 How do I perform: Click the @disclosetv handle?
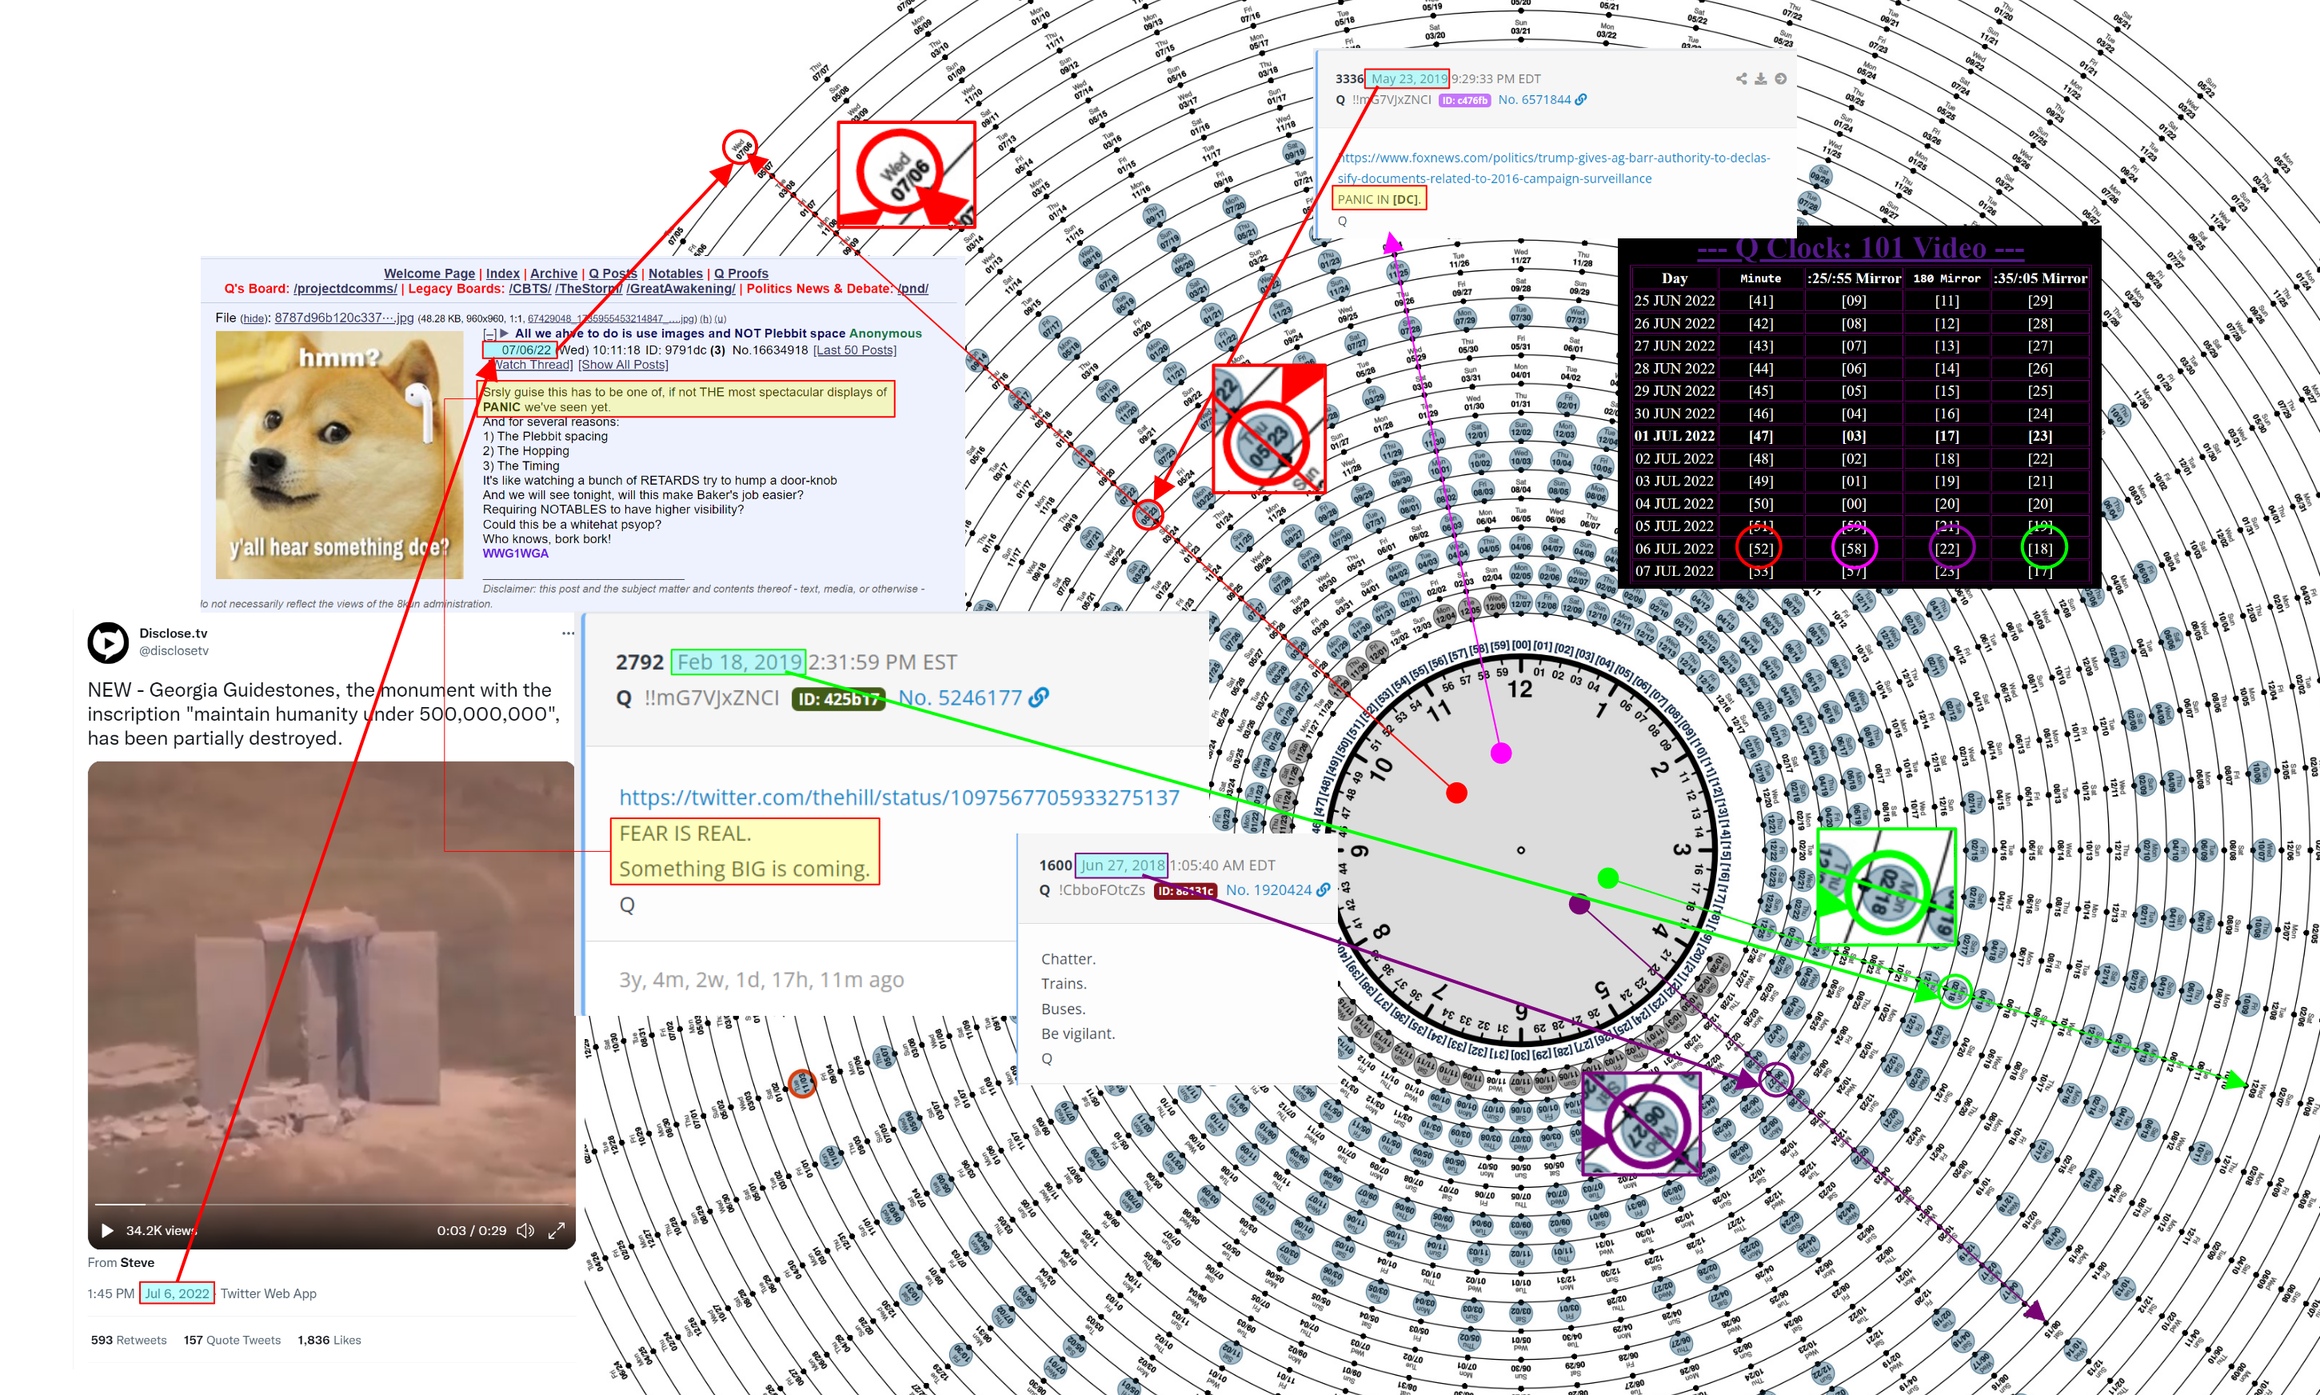(x=174, y=650)
